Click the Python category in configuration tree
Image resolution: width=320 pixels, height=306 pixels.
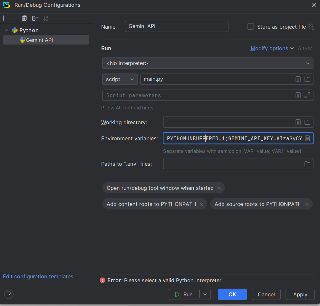click(x=29, y=30)
